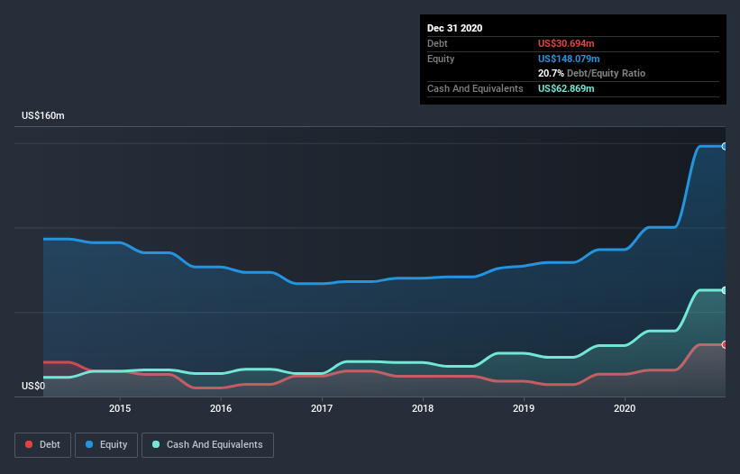Screen dimensions: 740x474
Task: Toggle the Cash And Equivalents legend button
Action: pyautogui.click(x=207, y=444)
